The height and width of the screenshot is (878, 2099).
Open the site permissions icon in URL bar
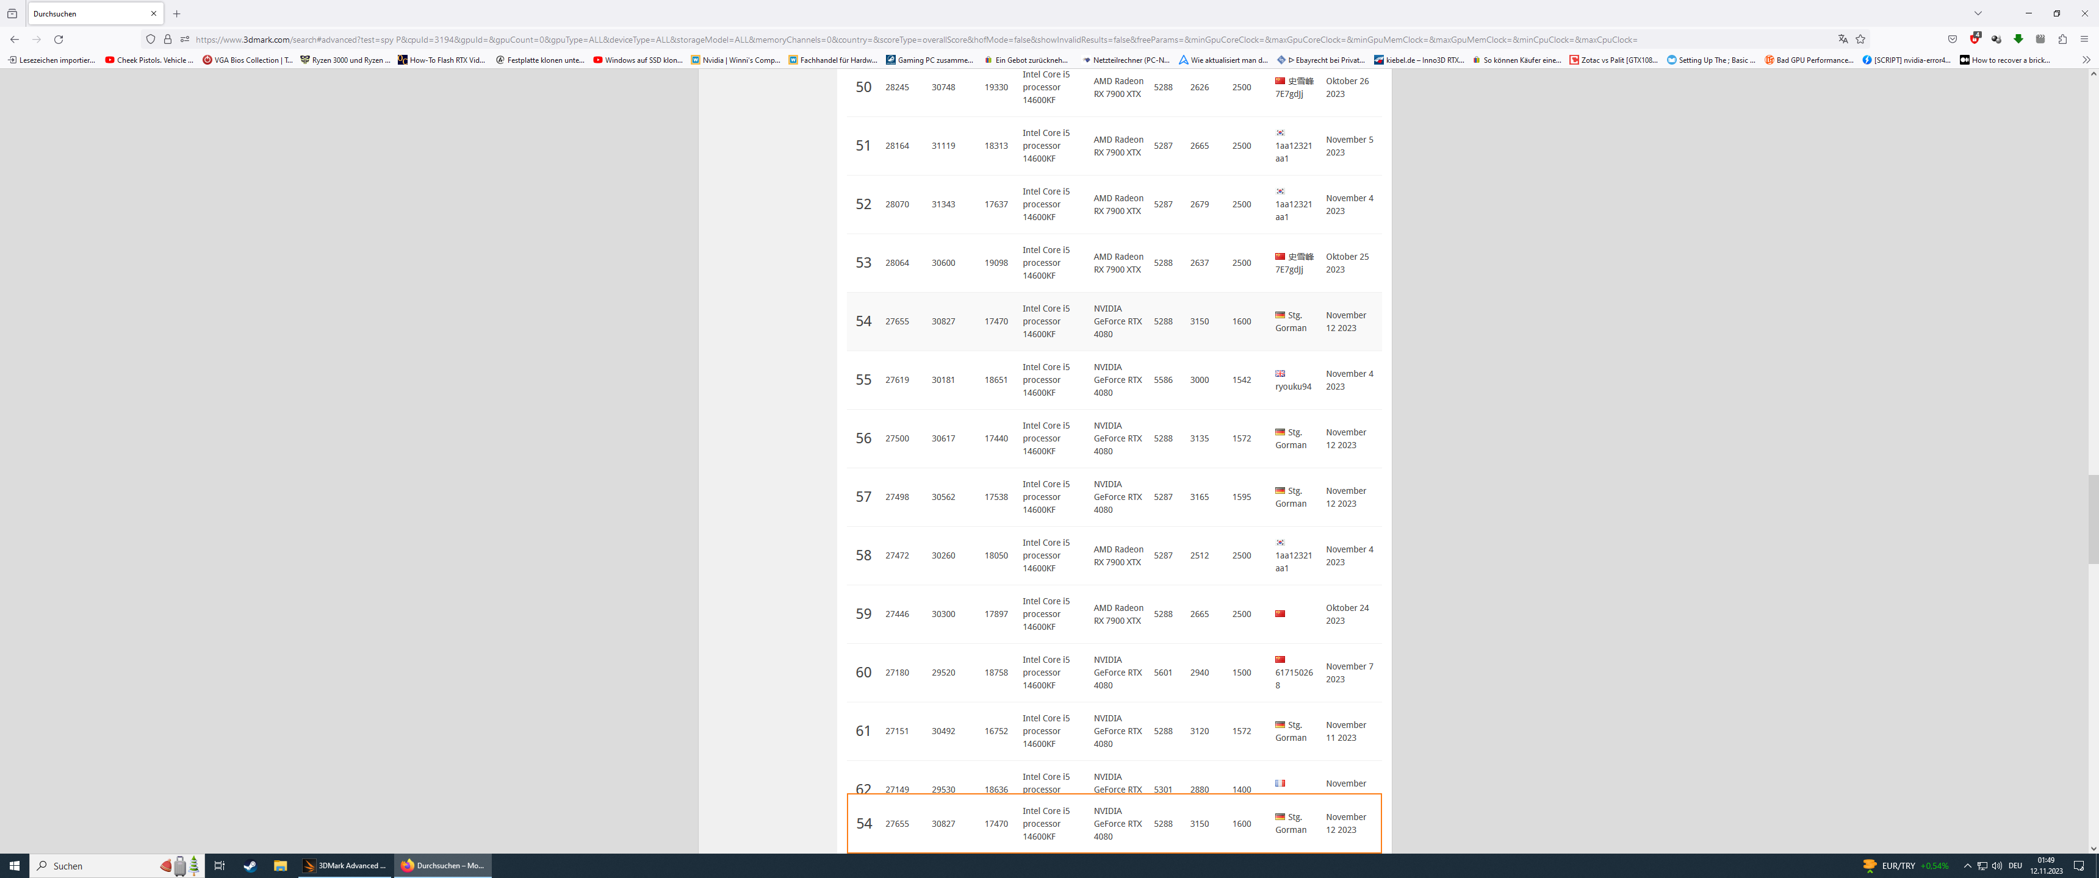pyautogui.click(x=185, y=39)
